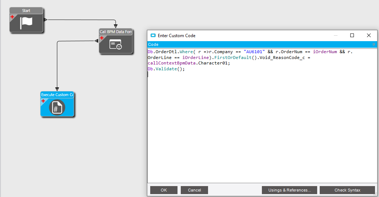This screenshot has height=197, width=379.
Task: Select the Call BPM Data Form node icon
Action: (116, 44)
